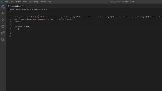Click the 'in' keyword on line 7
Screen dimensions: 162x91
coord(24,26)
